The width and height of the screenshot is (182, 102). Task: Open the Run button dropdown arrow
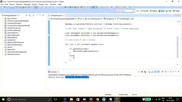pyautogui.click(x=73, y=7)
